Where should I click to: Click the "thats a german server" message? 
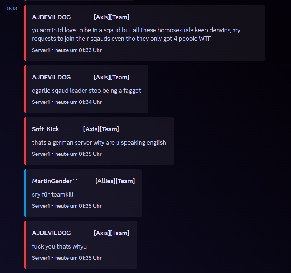99,142
